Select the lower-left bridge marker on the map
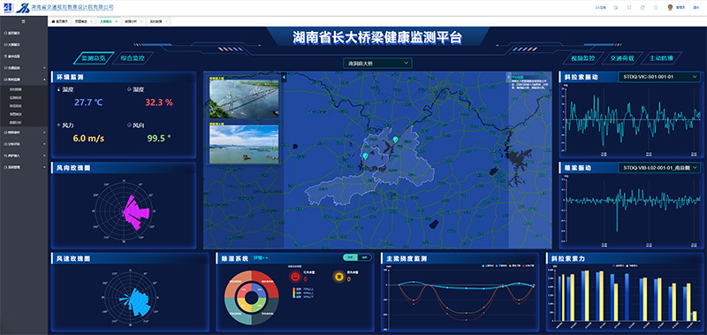The width and height of the screenshot is (707, 335). click(x=365, y=156)
